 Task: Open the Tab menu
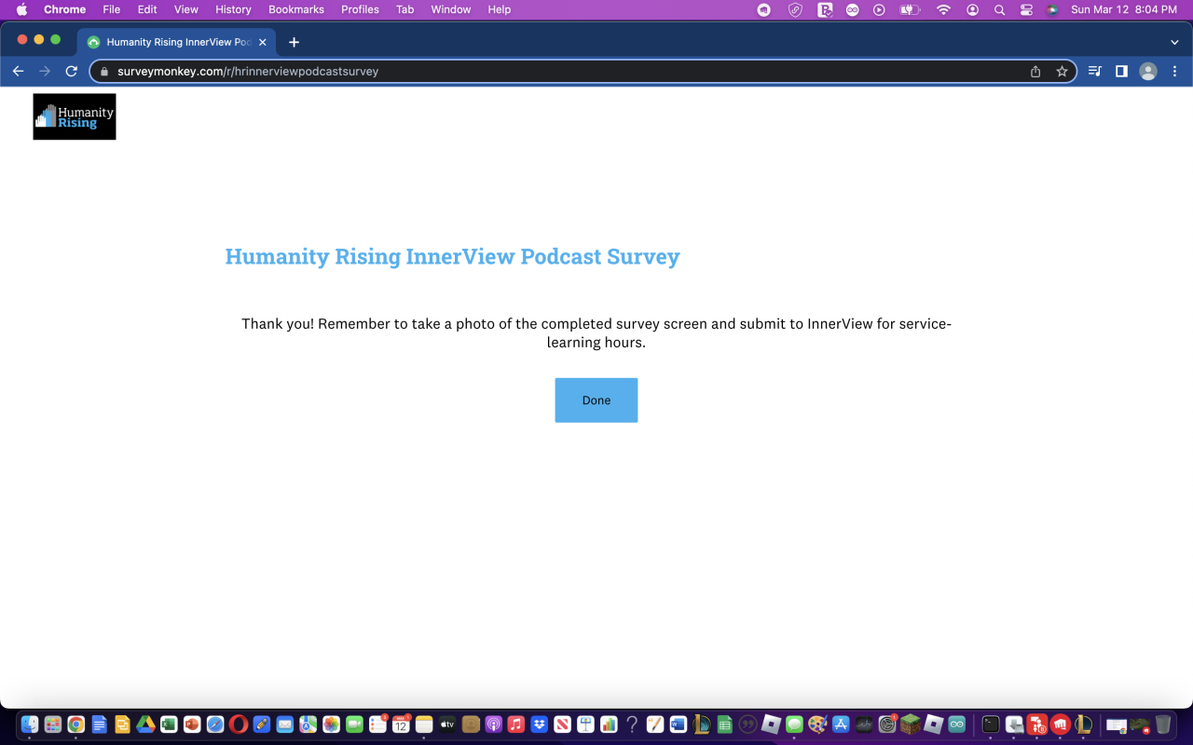click(405, 9)
